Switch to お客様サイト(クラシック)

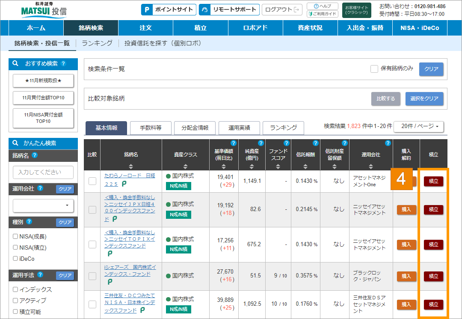pos(356,10)
